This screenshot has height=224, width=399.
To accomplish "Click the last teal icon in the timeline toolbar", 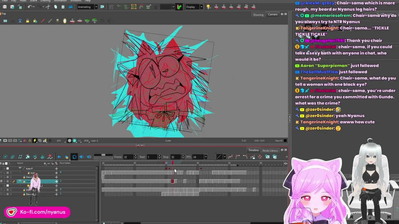I will (275, 157).
